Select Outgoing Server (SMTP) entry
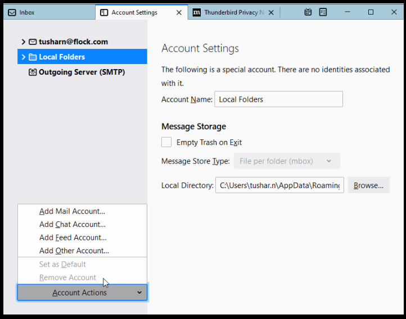This screenshot has width=406, height=319. (x=82, y=72)
